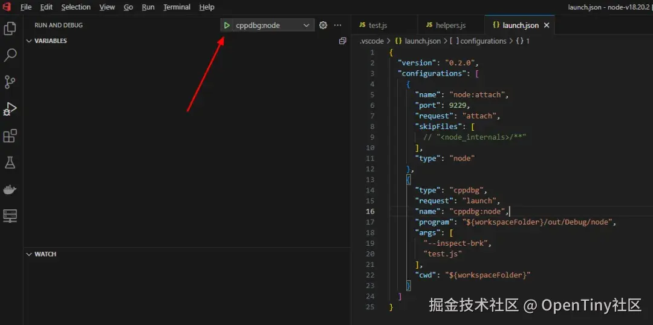The height and width of the screenshot is (325, 653).
Task: Click the "0.2.0" version string
Action: pos(461,63)
